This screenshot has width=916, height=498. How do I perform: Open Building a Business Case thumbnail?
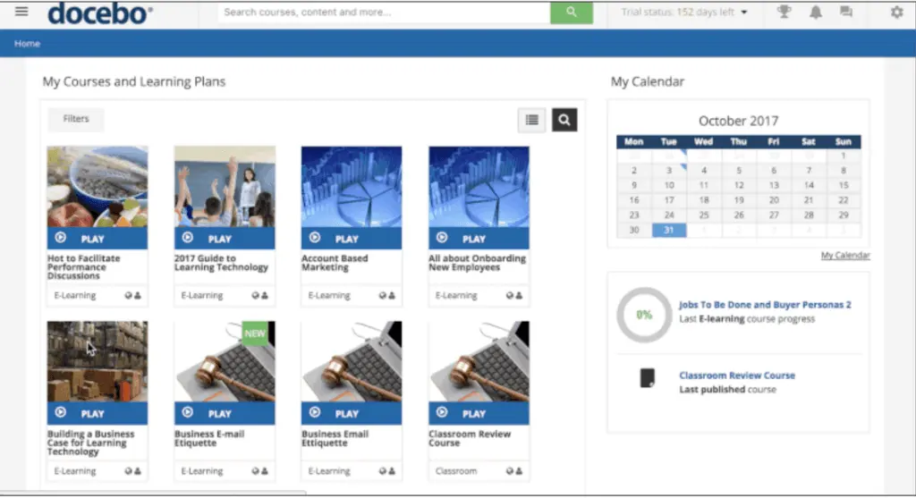click(97, 361)
